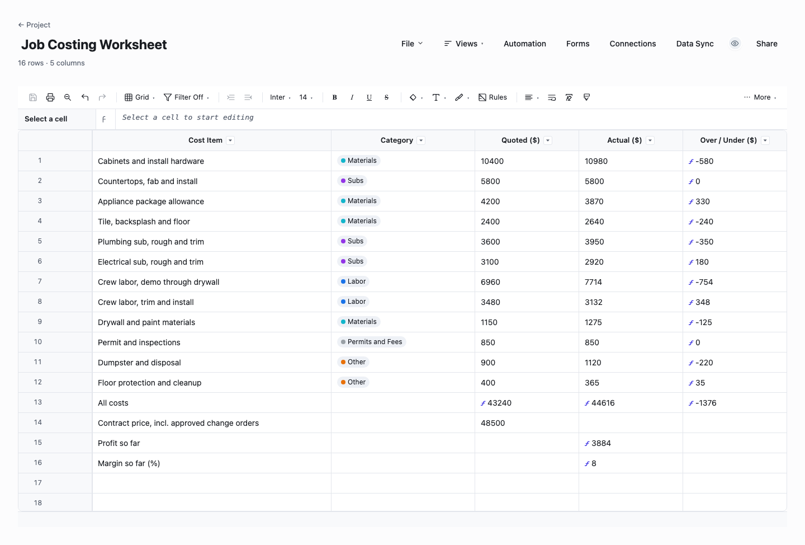Open the Inter font dropdown
Image resolution: width=805 pixels, height=545 pixels.
point(280,97)
